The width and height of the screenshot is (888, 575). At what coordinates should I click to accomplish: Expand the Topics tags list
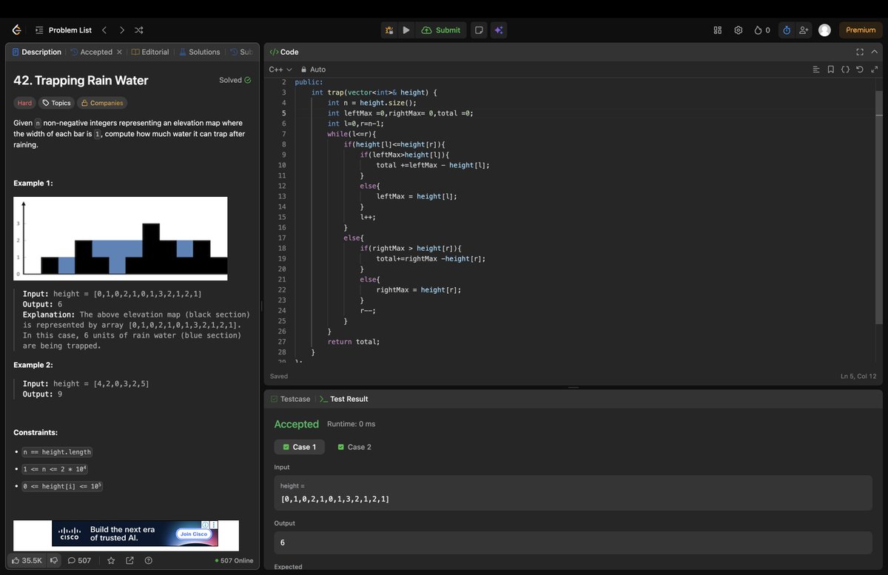coord(55,103)
